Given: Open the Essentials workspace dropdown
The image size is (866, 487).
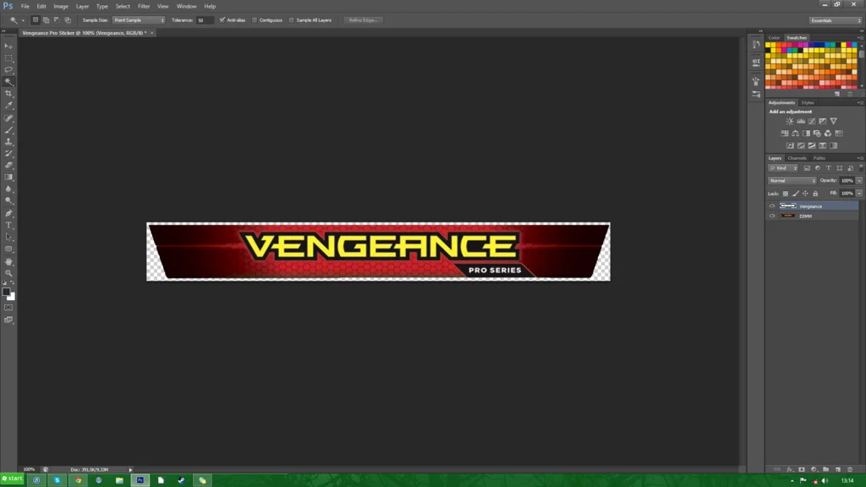Looking at the screenshot, I should [836, 20].
